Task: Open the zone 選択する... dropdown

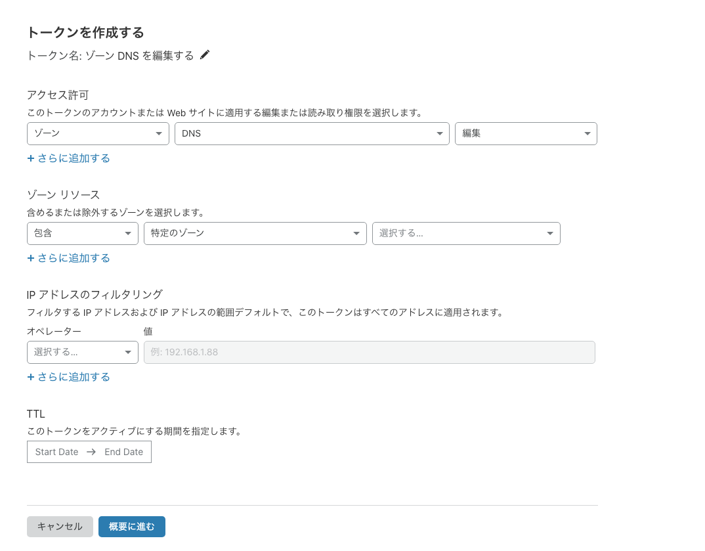Action: tap(466, 233)
